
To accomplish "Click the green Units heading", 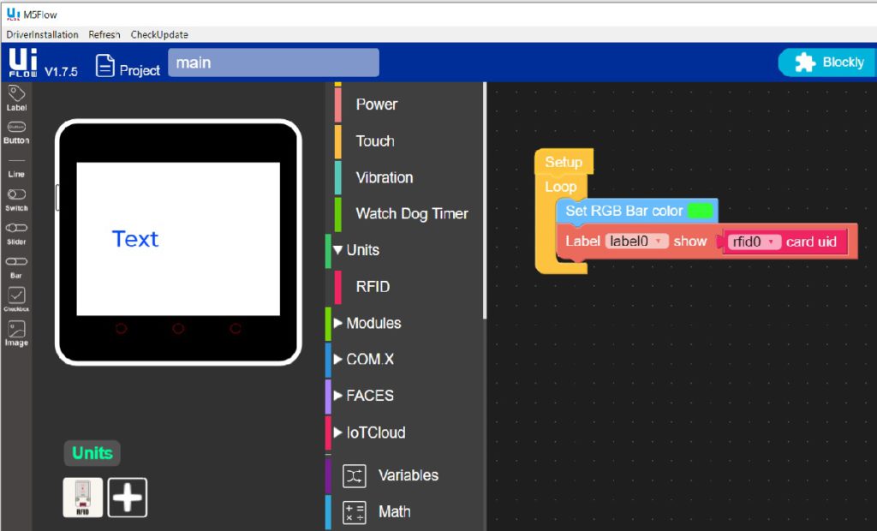I will [92, 453].
